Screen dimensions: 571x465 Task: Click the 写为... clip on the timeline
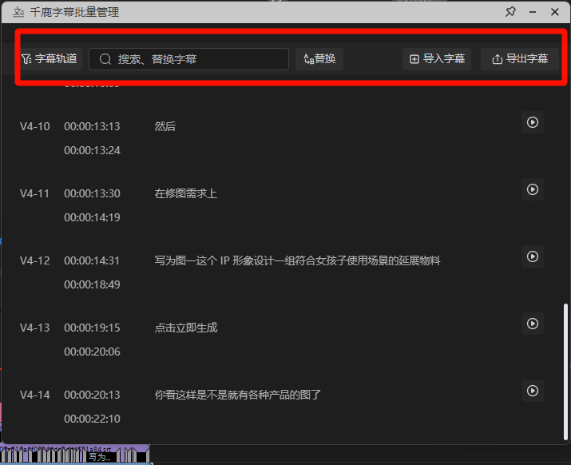(100, 457)
